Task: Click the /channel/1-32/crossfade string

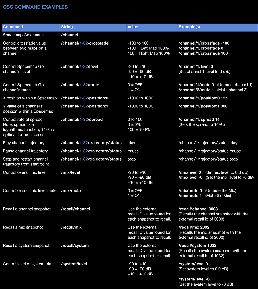Action: tap(85, 43)
